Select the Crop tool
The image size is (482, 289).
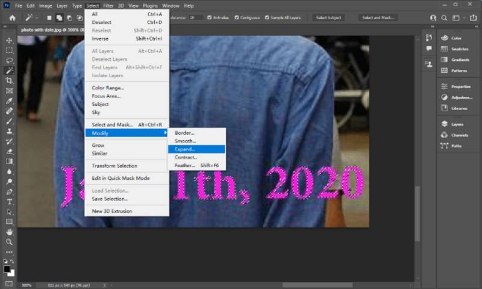click(9, 81)
